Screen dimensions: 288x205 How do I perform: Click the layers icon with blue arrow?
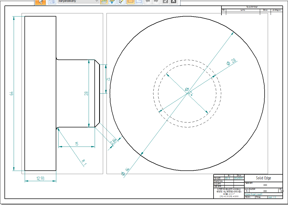click(x=112, y=2)
